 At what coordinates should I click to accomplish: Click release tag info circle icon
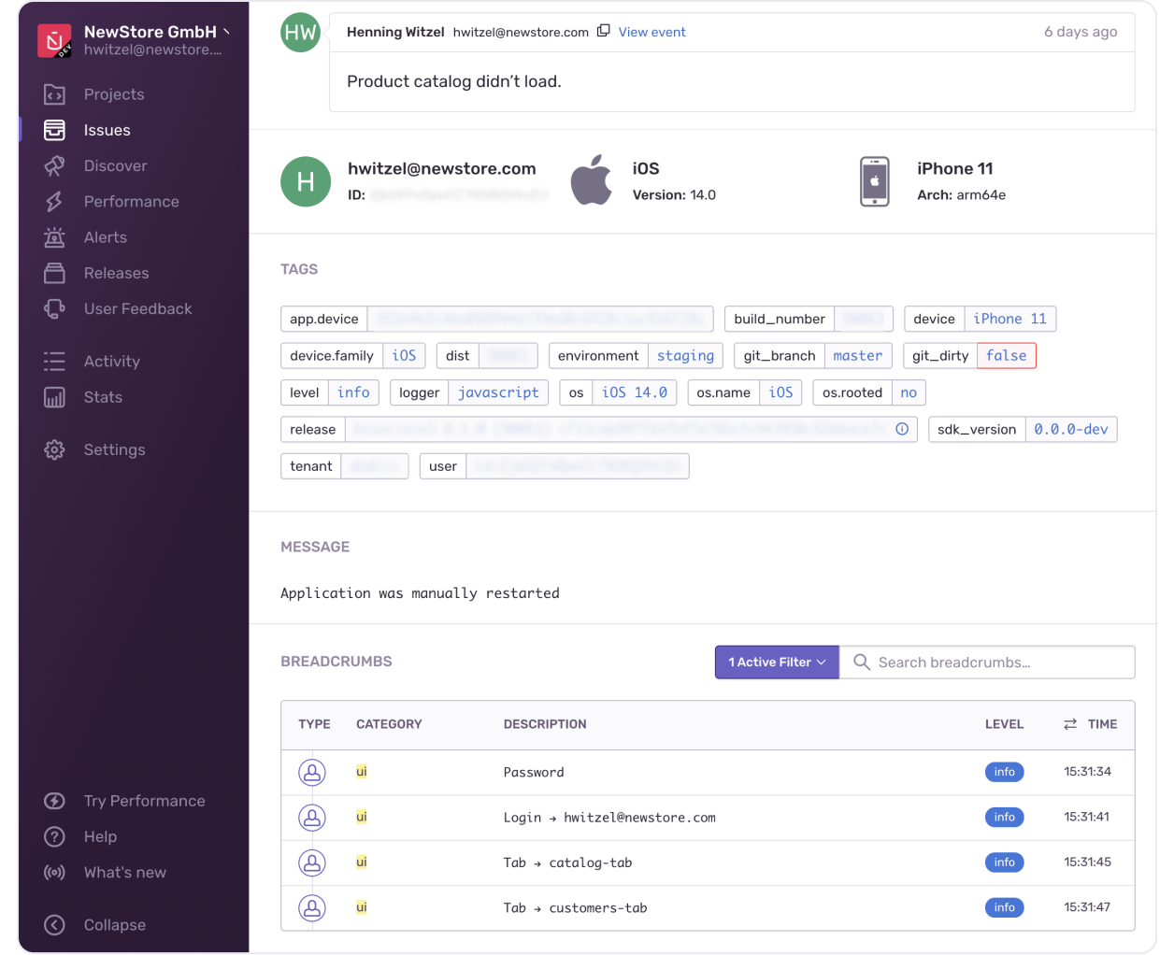coord(902,429)
